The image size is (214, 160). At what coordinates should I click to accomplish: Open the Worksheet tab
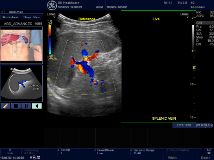pyautogui.click(x=11, y=18)
